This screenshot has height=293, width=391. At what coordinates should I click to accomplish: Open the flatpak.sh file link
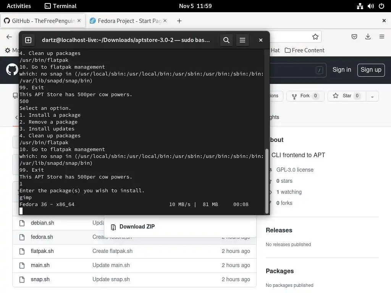pyautogui.click(x=42, y=251)
